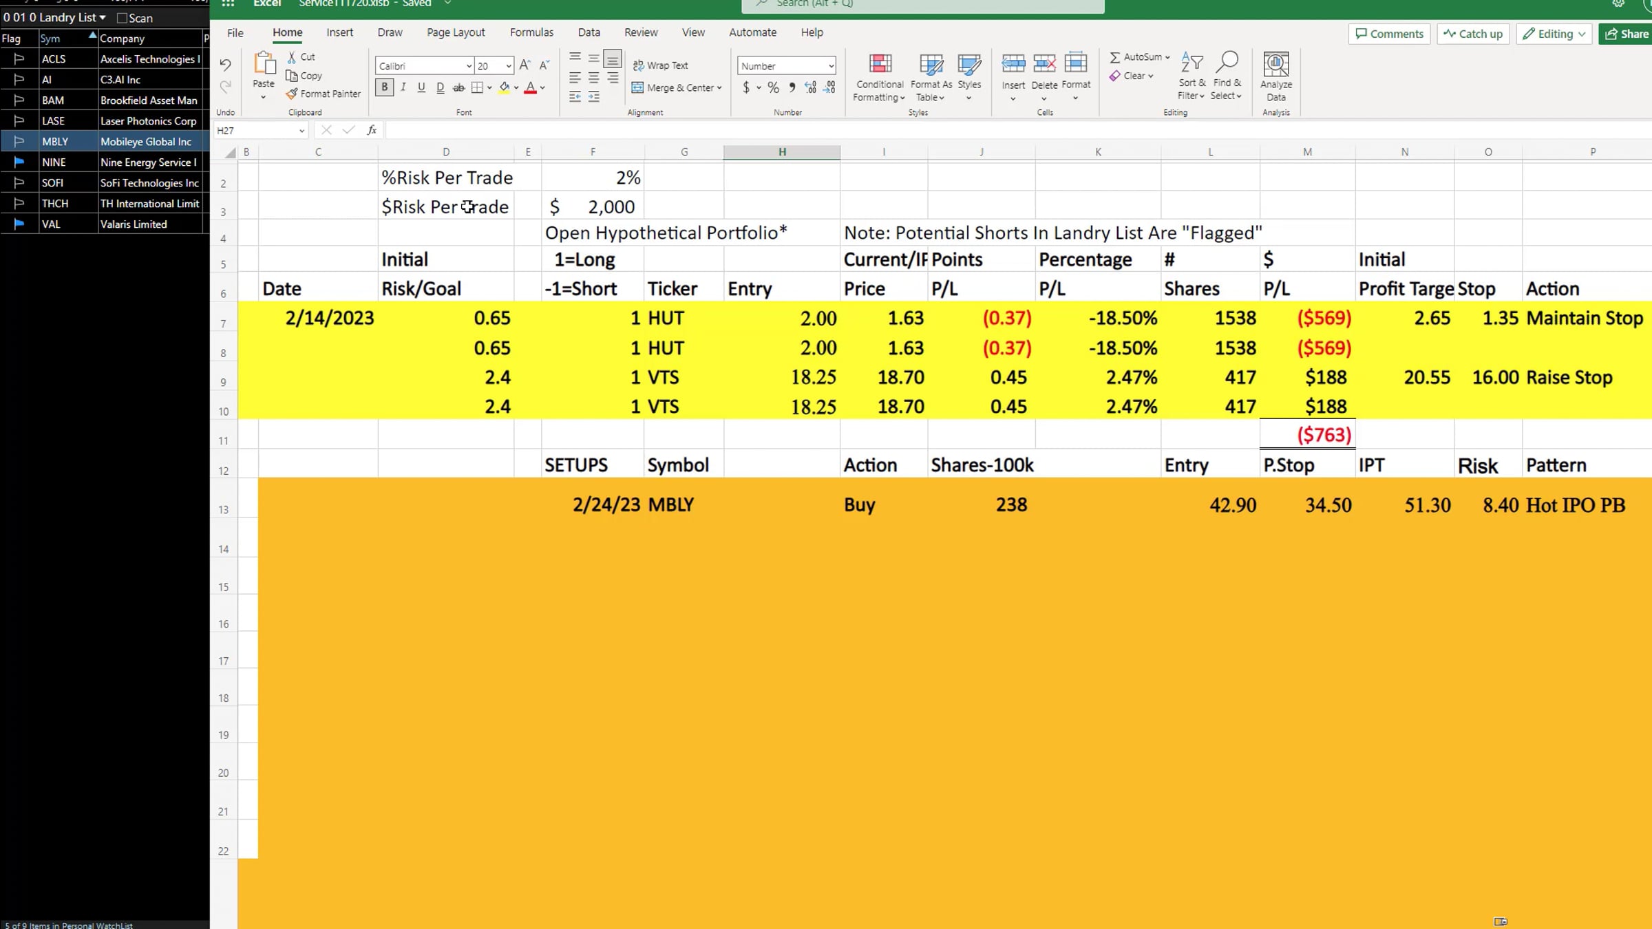1652x929 pixels.
Task: Click the Undo arrow icon
Action: tap(225, 65)
